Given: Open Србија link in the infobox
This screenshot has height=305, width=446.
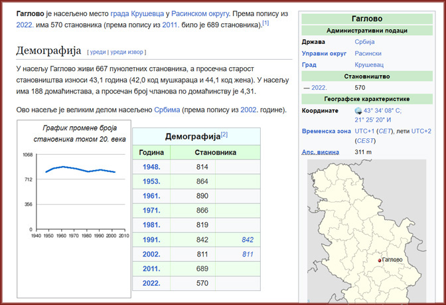Looking at the screenshot, I should [x=364, y=42].
